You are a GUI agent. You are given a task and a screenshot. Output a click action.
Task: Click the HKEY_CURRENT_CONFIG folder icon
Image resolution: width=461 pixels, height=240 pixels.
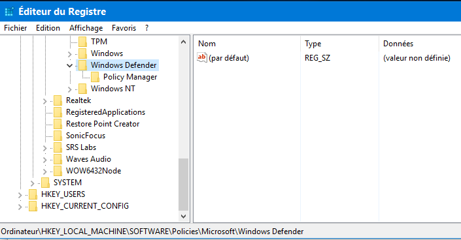click(33, 206)
